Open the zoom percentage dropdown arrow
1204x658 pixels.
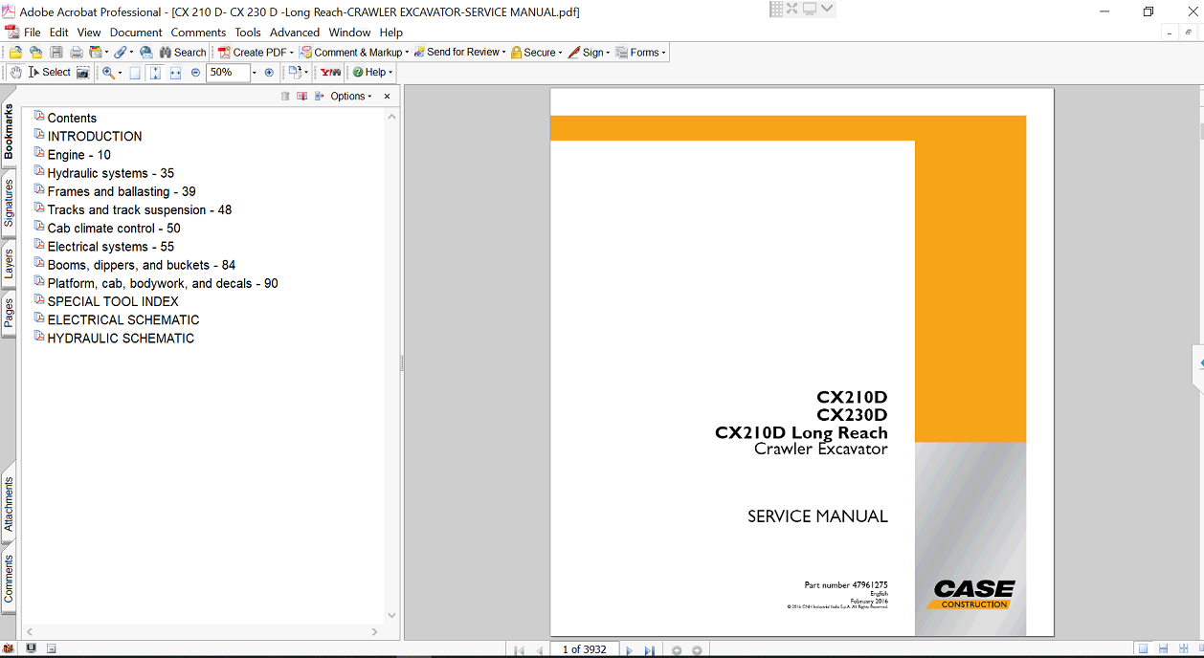tap(255, 73)
